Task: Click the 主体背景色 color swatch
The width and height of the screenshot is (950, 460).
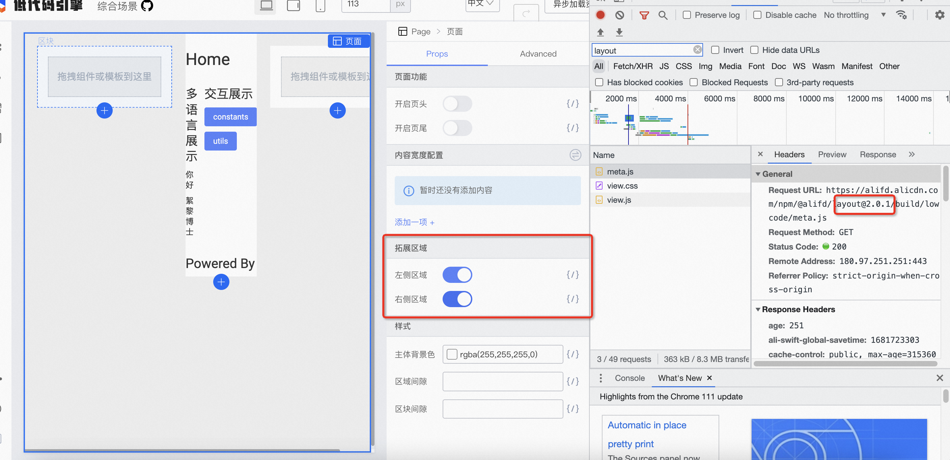Action: (x=452, y=354)
